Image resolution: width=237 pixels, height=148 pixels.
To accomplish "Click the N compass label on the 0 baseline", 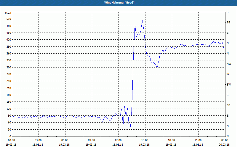I will [x=228, y=136].
